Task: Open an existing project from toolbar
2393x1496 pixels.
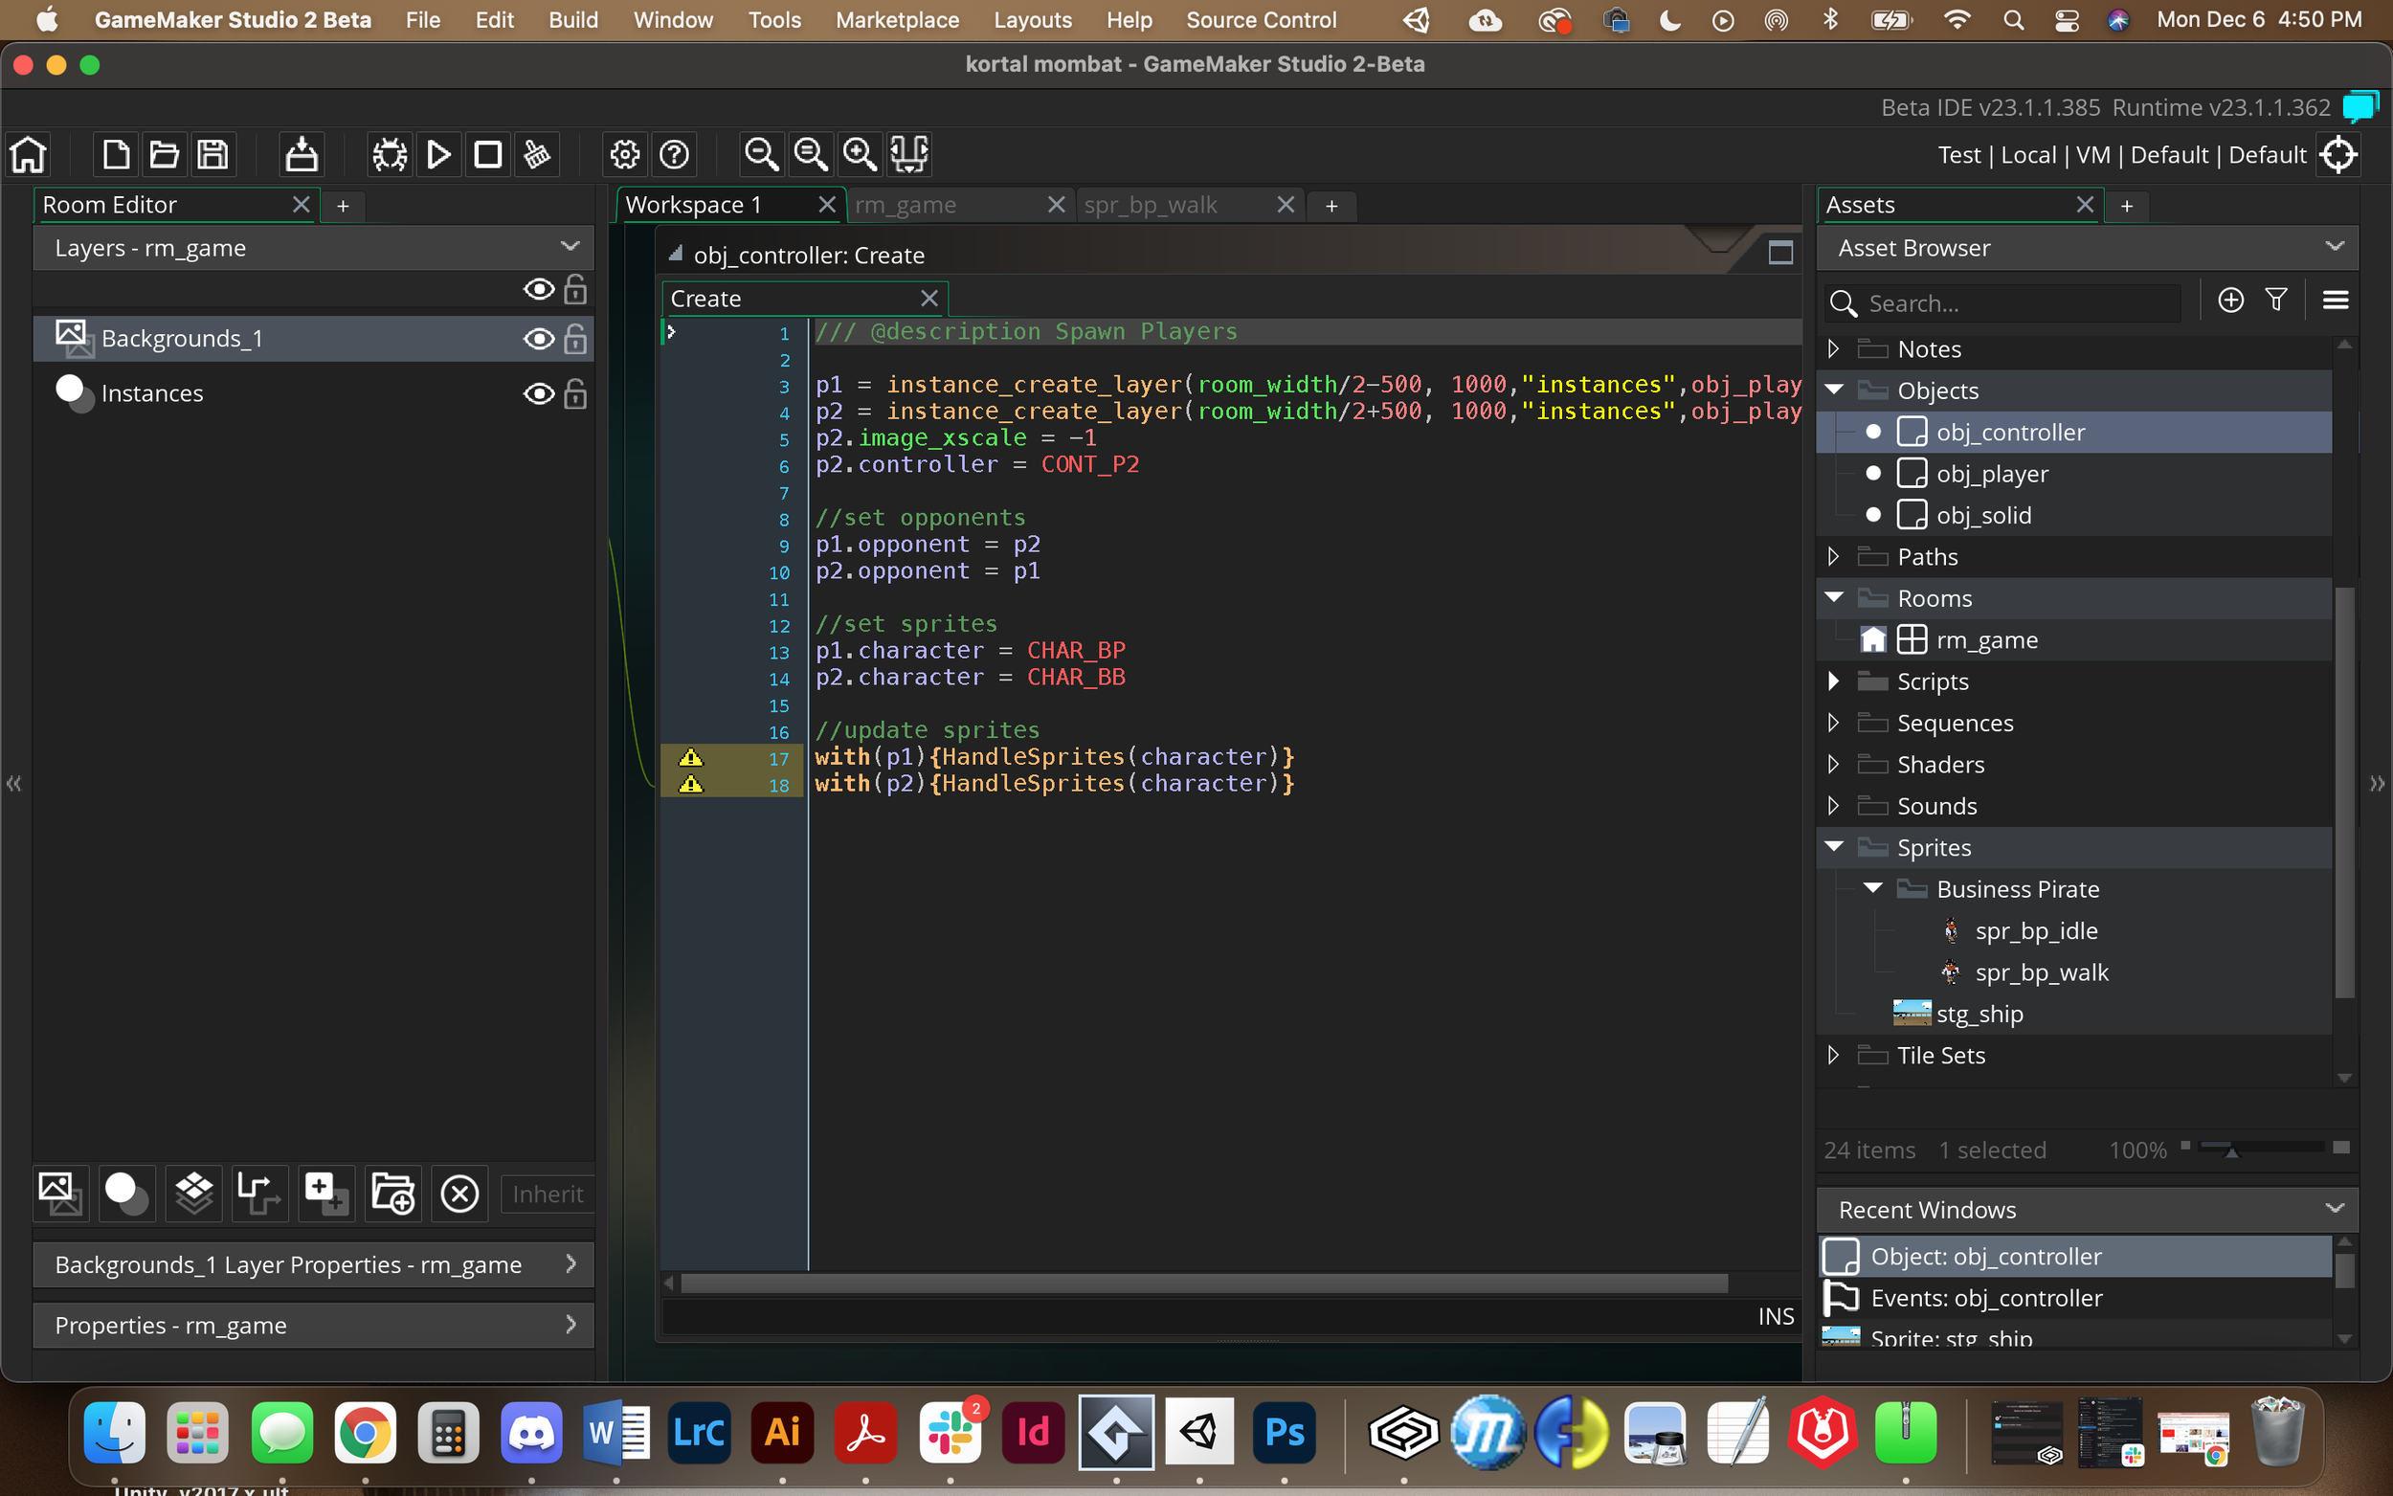Action: click(165, 154)
